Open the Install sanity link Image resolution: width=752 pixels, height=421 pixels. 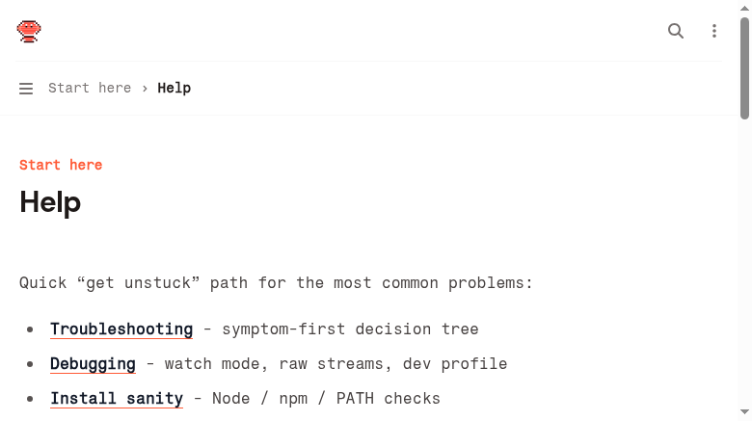click(x=117, y=399)
